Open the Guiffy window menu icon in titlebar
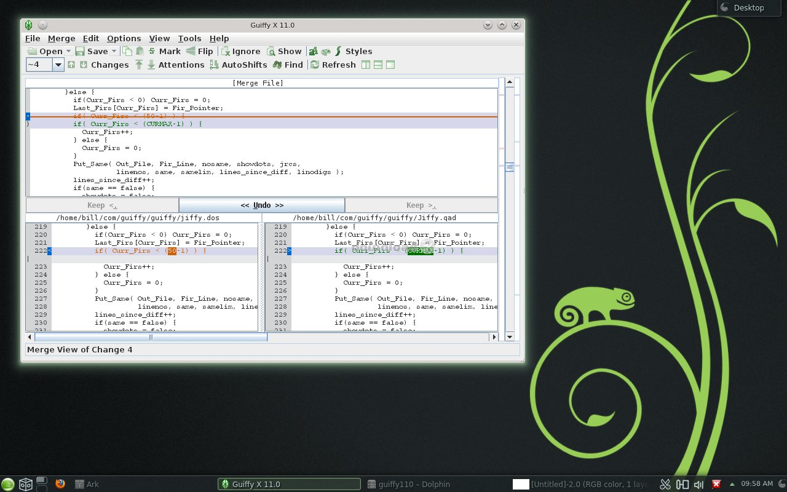The height and width of the screenshot is (492, 787). [28, 25]
